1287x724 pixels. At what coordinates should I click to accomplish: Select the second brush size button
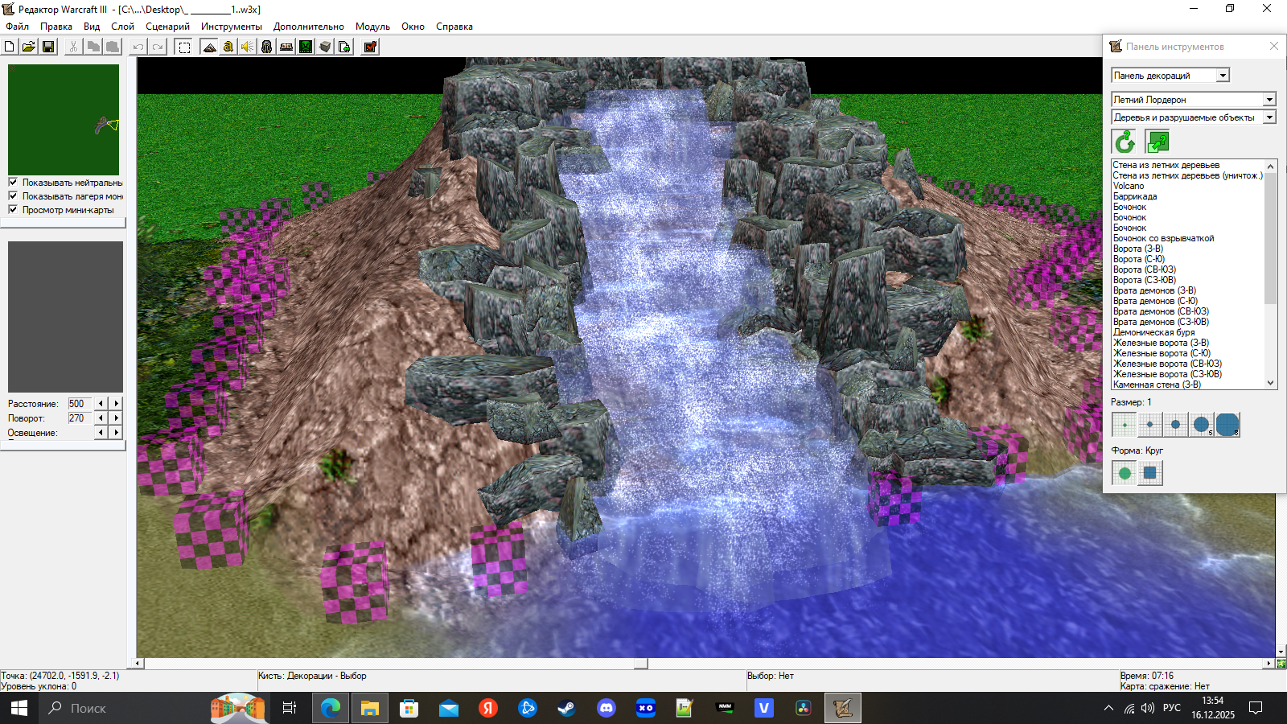[x=1150, y=425]
